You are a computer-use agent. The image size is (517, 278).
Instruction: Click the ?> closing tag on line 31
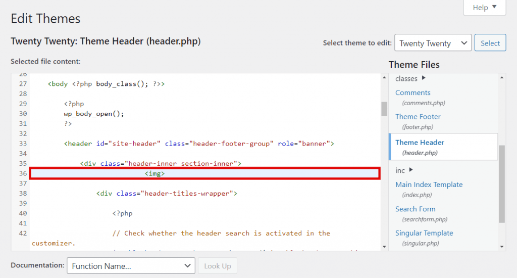pos(68,124)
